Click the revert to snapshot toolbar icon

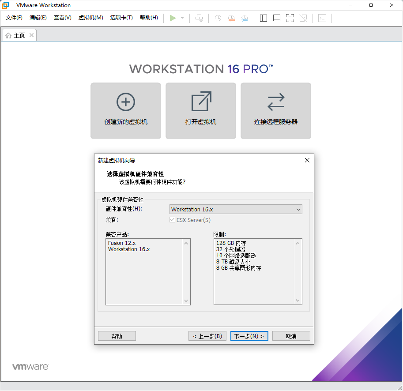click(x=231, y=18)
